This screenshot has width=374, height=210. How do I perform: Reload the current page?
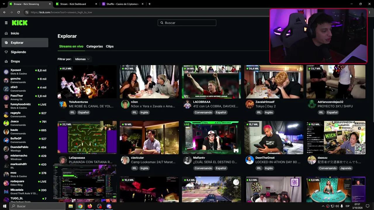(x=18, y=12)
